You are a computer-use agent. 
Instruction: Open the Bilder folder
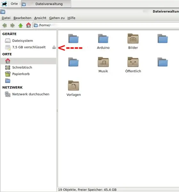(x=133, y=42)
